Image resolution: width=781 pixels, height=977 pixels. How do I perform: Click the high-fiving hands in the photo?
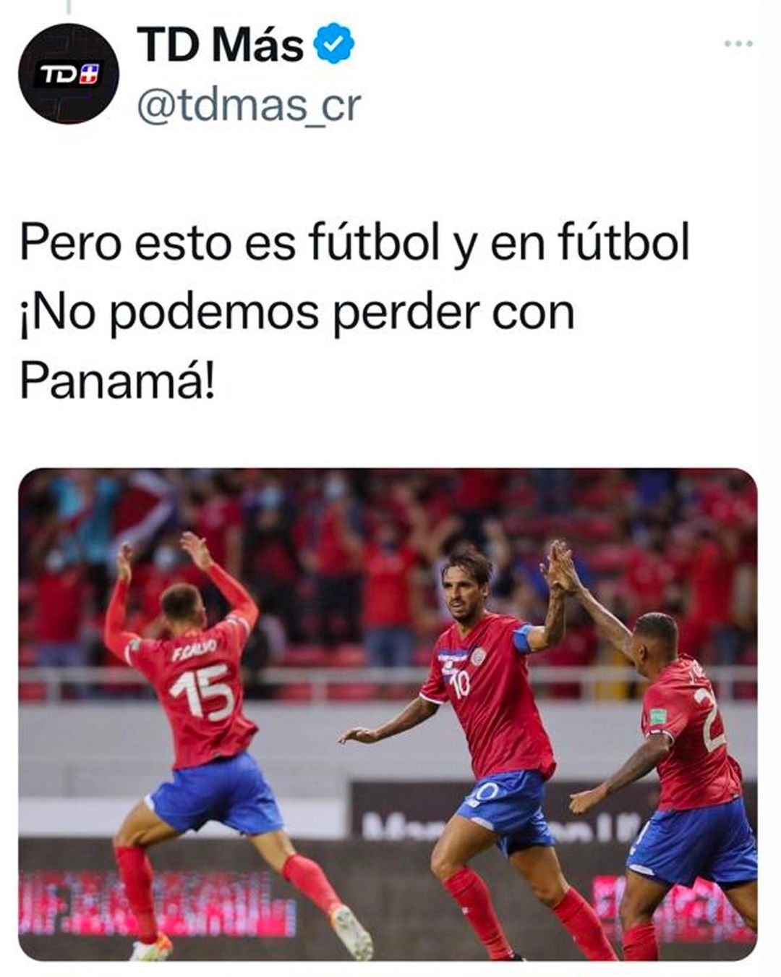pos(559,567)
